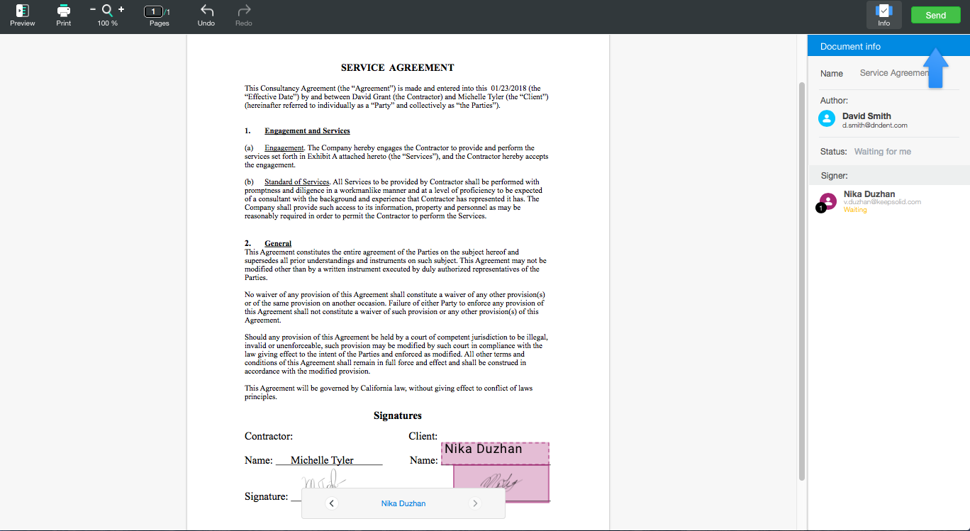This screenshot has width=970, height=531.
Task: Click the vertical document scrollbar
Action: coord(802,281)
